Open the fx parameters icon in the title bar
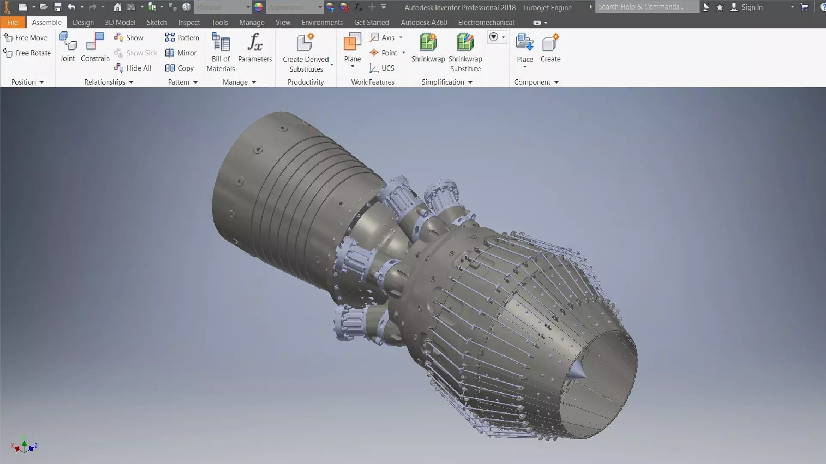This screenshot has height=464, width=826. tap(358, 7)
